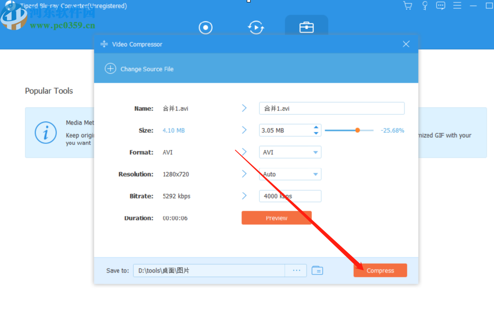Viewport: 494px width, 309px height.
Task: Close the Video Compressor dialog
Action: point(406,44)
